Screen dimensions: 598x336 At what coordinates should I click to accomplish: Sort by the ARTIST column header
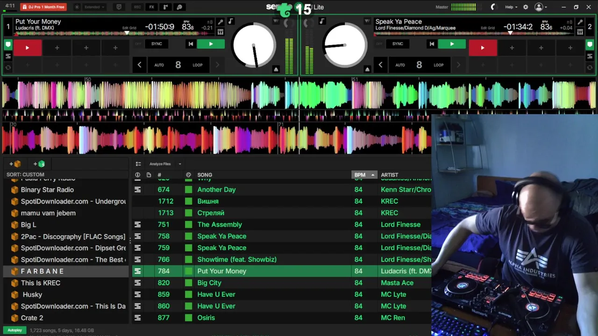click(x=390, y=175)
